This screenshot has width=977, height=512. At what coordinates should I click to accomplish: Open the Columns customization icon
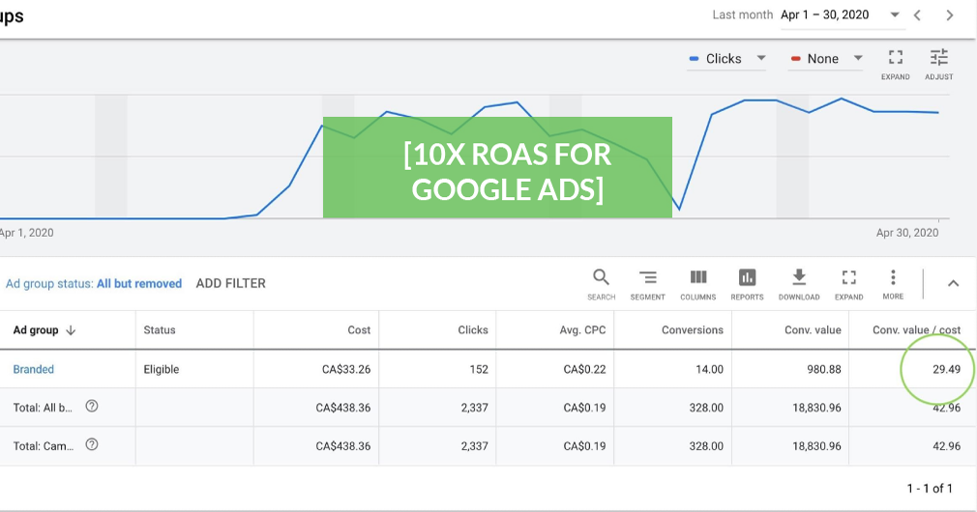point(697,278)
